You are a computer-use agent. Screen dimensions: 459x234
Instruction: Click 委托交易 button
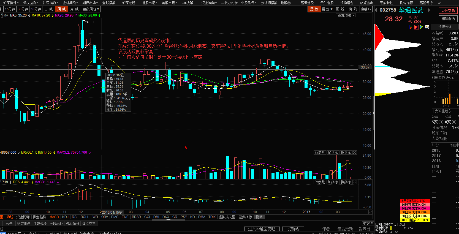448,10
